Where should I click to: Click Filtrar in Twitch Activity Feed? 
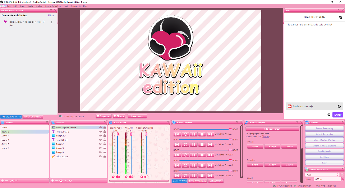coord(51,15)
